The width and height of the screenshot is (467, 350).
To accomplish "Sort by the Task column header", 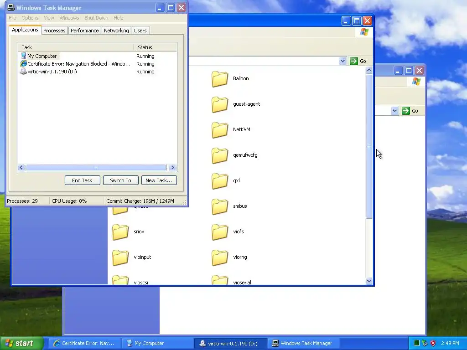I will [75, 47].
